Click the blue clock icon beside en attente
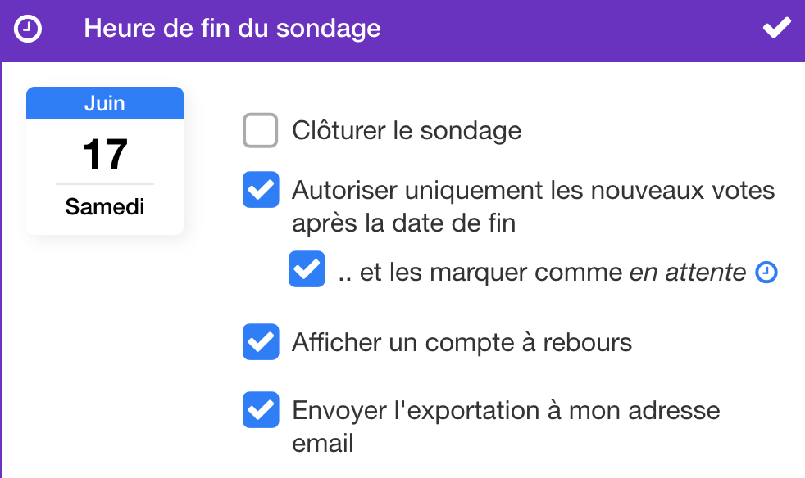Image resolution: width=805 pixels, height=478 pixels. coord(766,273)
